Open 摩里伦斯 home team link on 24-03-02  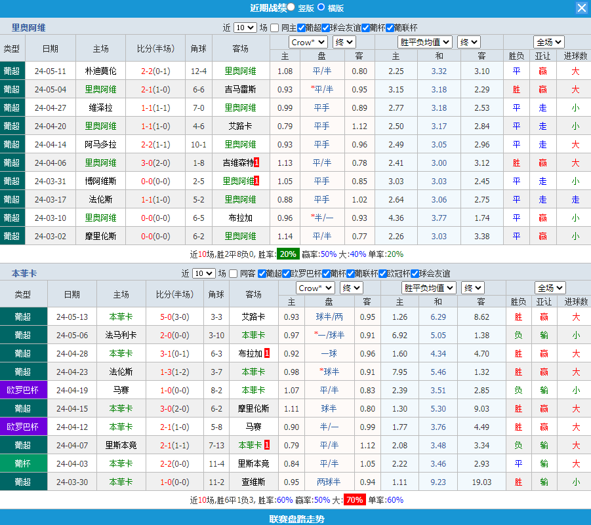click(100, 236)
